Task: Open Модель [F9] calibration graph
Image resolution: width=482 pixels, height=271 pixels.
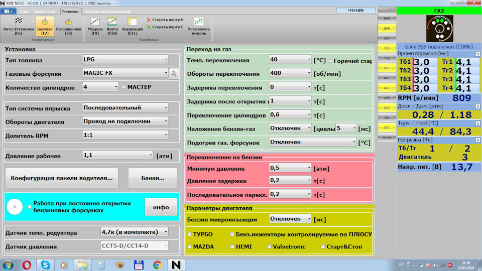Action: coord(95,26)
